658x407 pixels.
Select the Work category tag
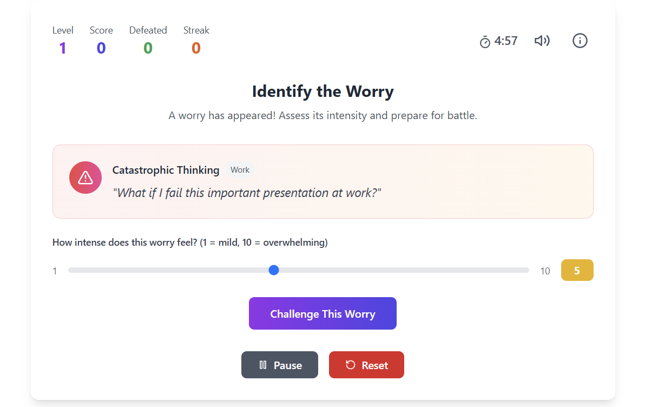(x=239, y=169)
